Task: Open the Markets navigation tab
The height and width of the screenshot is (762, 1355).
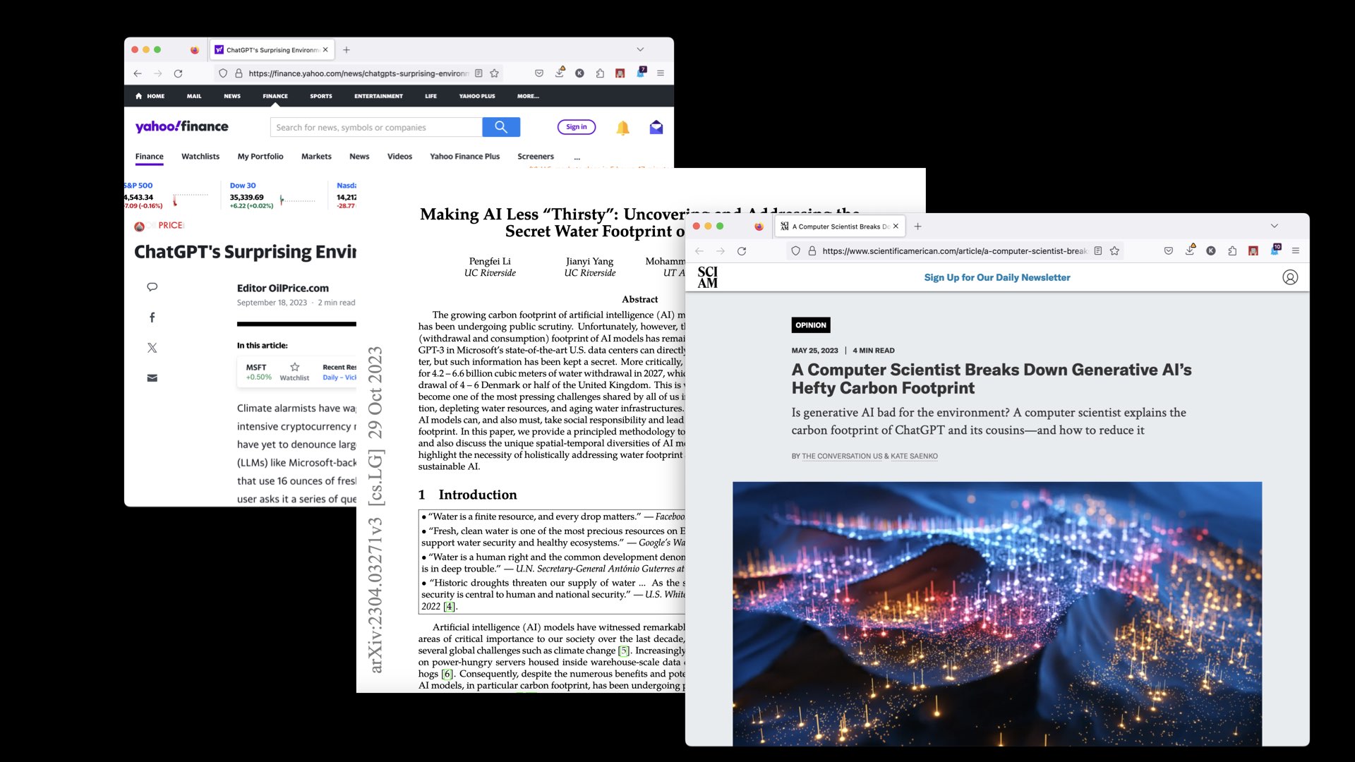Action: coord(316,157)
